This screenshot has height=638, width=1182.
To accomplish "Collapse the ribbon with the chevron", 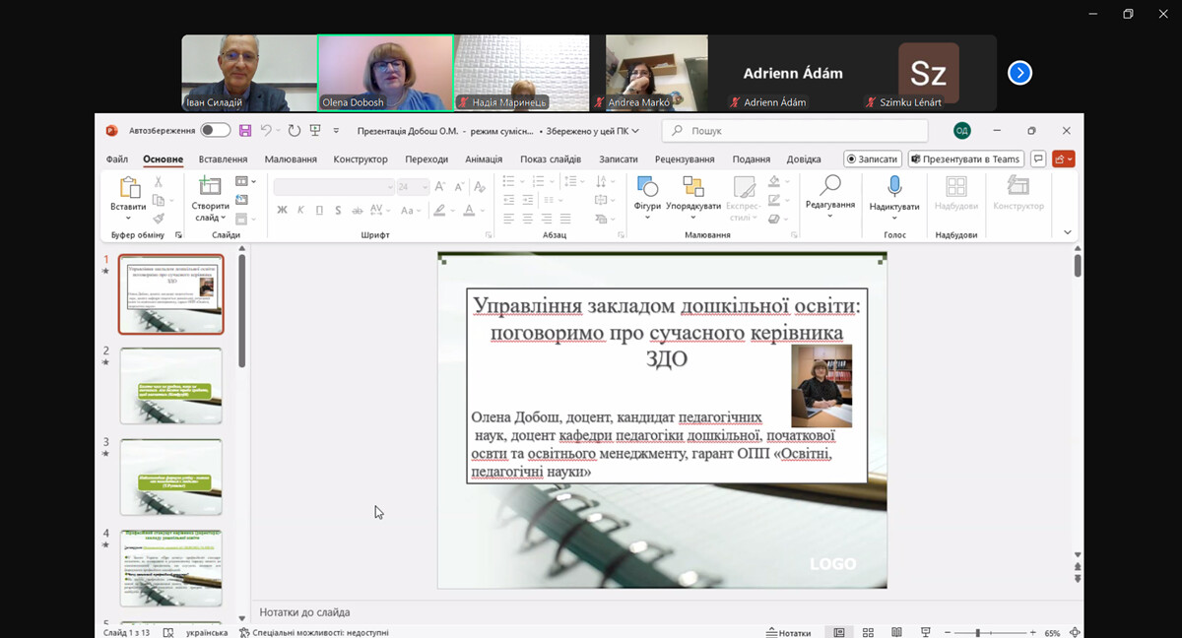I will (1068, 232).
